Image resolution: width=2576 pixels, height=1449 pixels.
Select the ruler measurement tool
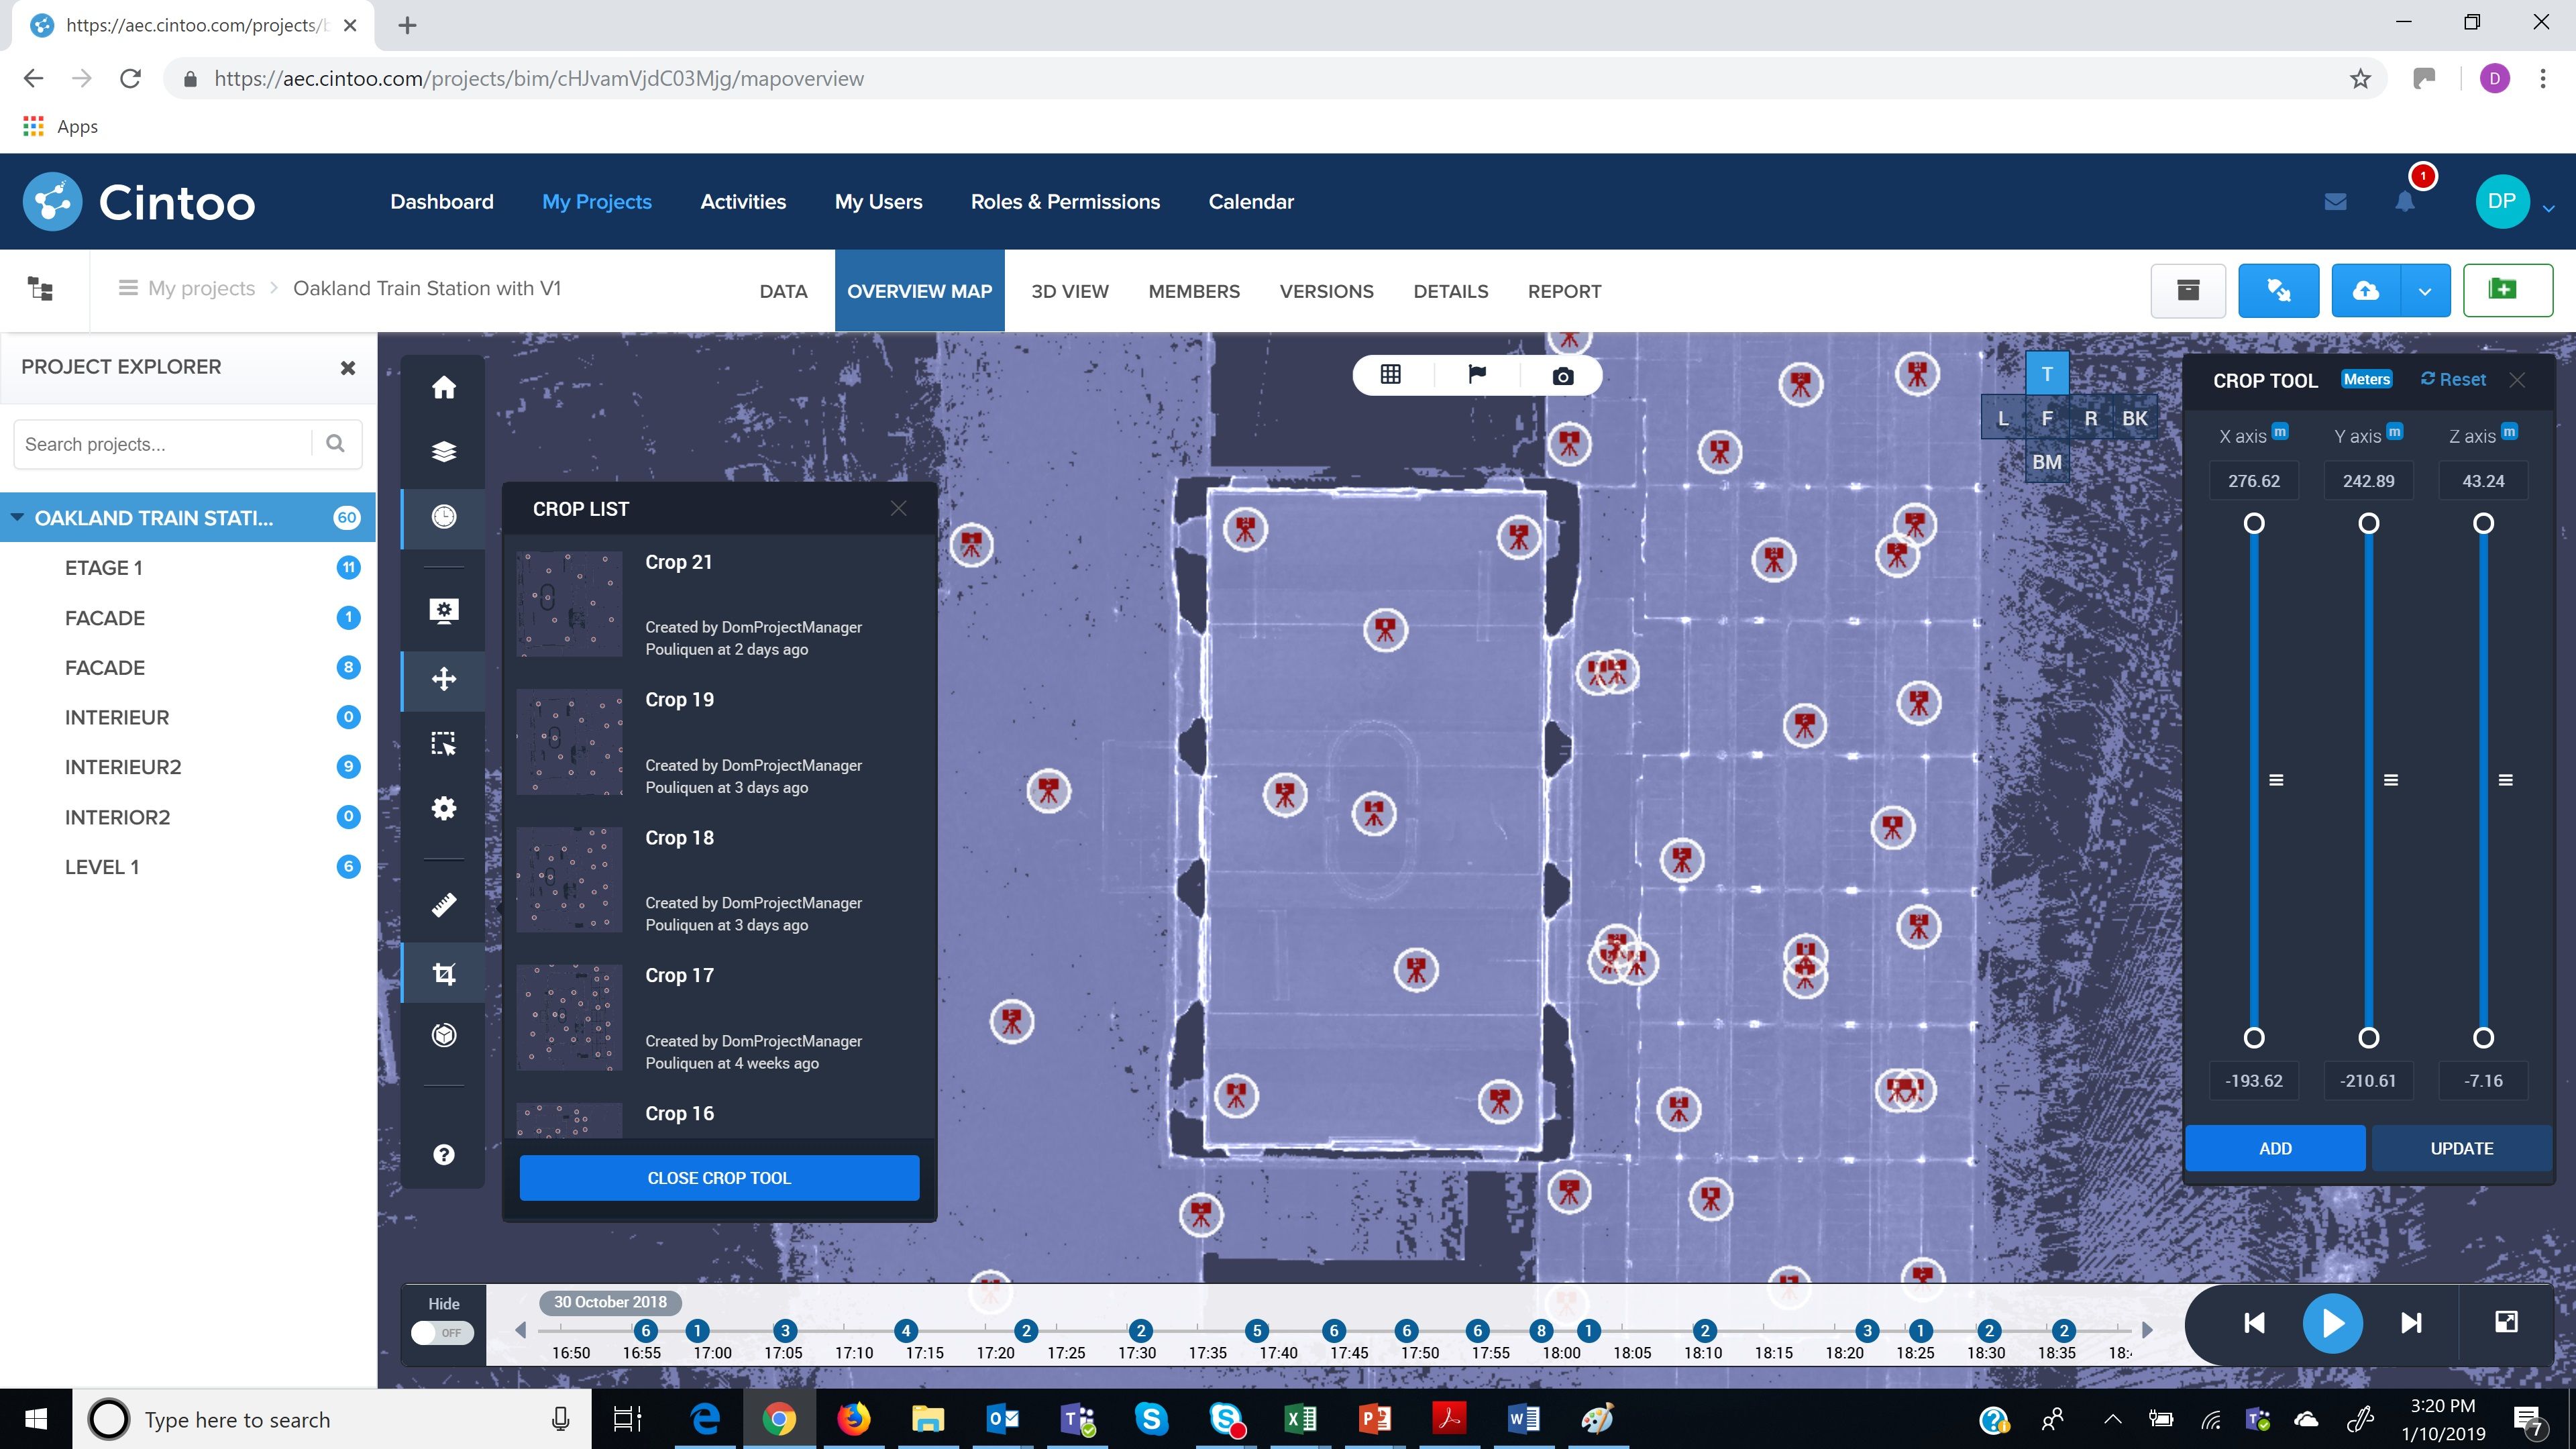click(x=443, y=905)
